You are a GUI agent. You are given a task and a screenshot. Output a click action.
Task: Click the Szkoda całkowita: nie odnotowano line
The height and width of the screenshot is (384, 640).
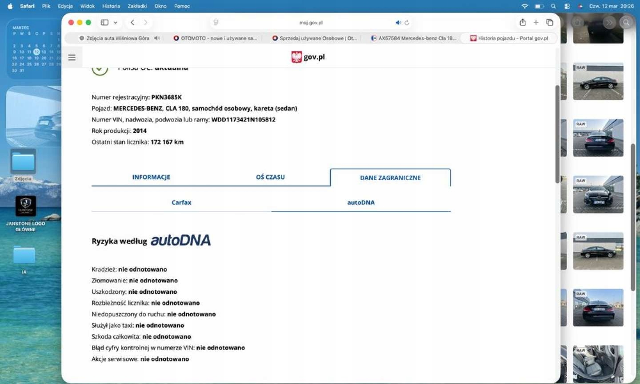(x=141, y=336)
